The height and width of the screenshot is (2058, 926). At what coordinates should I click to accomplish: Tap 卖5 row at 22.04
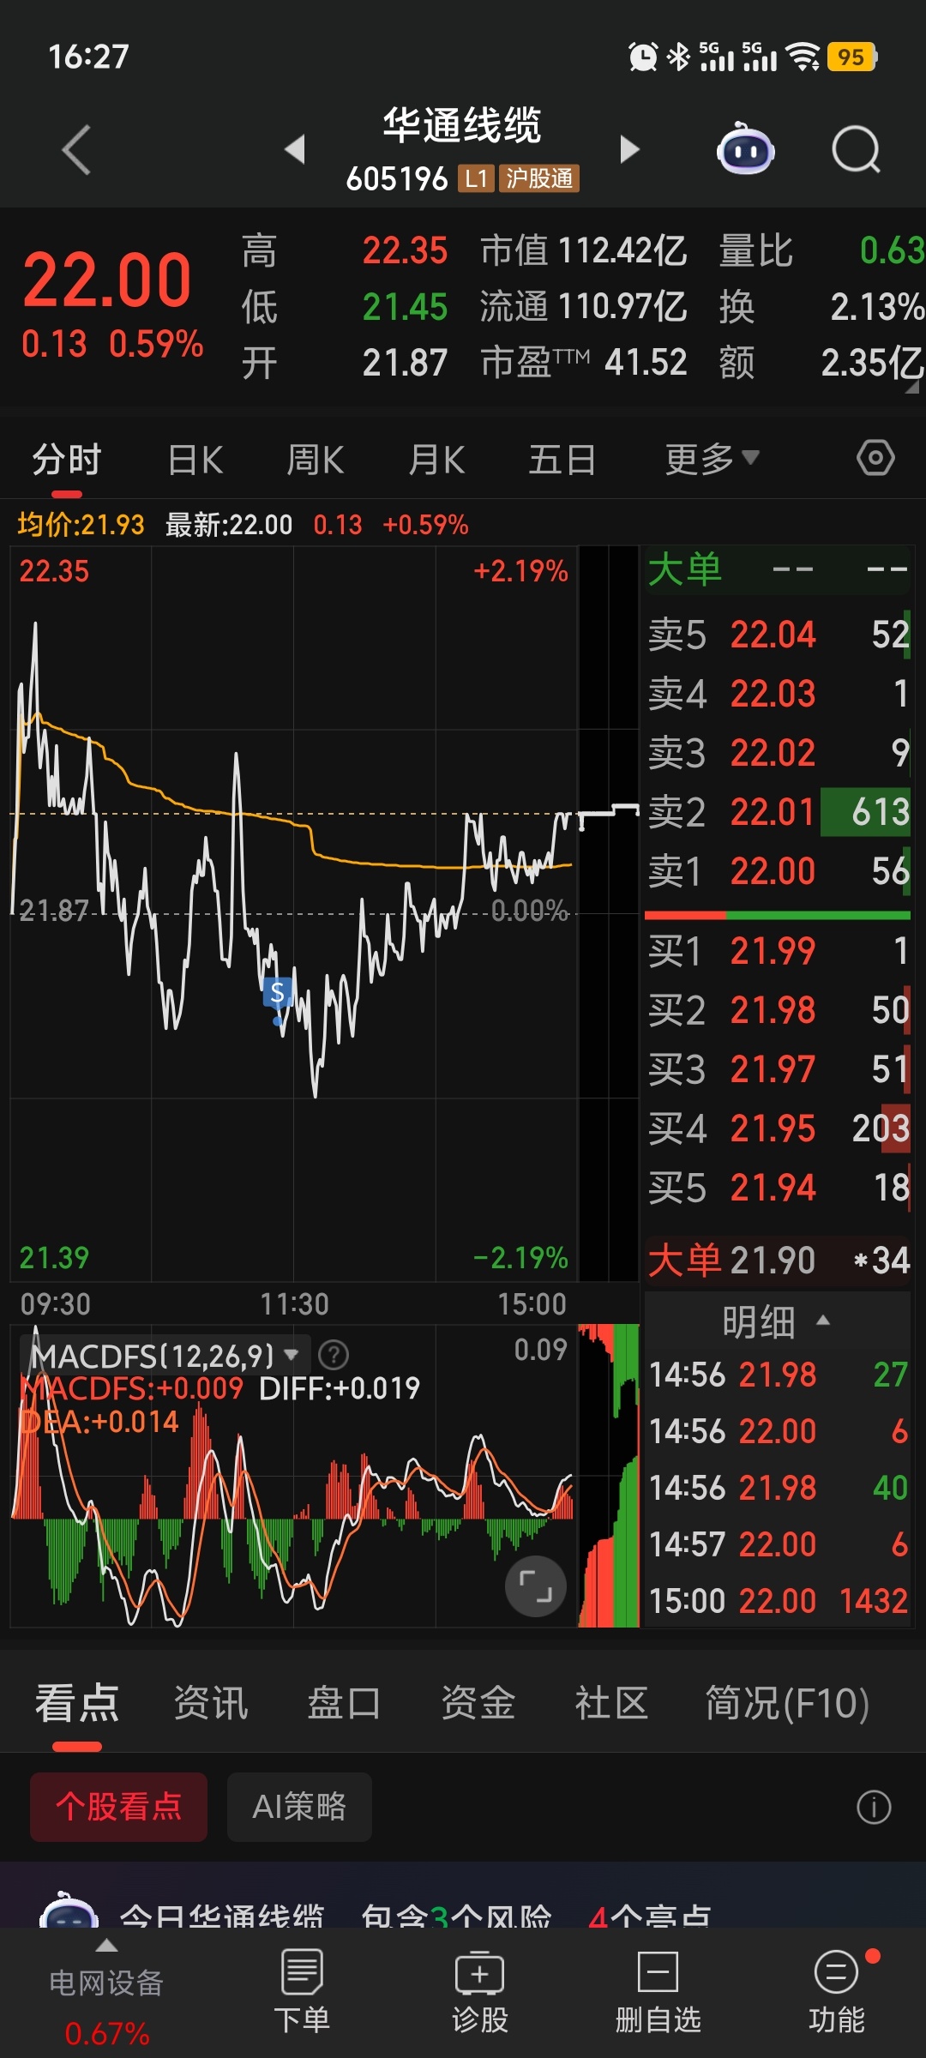(x=778, y=635)
